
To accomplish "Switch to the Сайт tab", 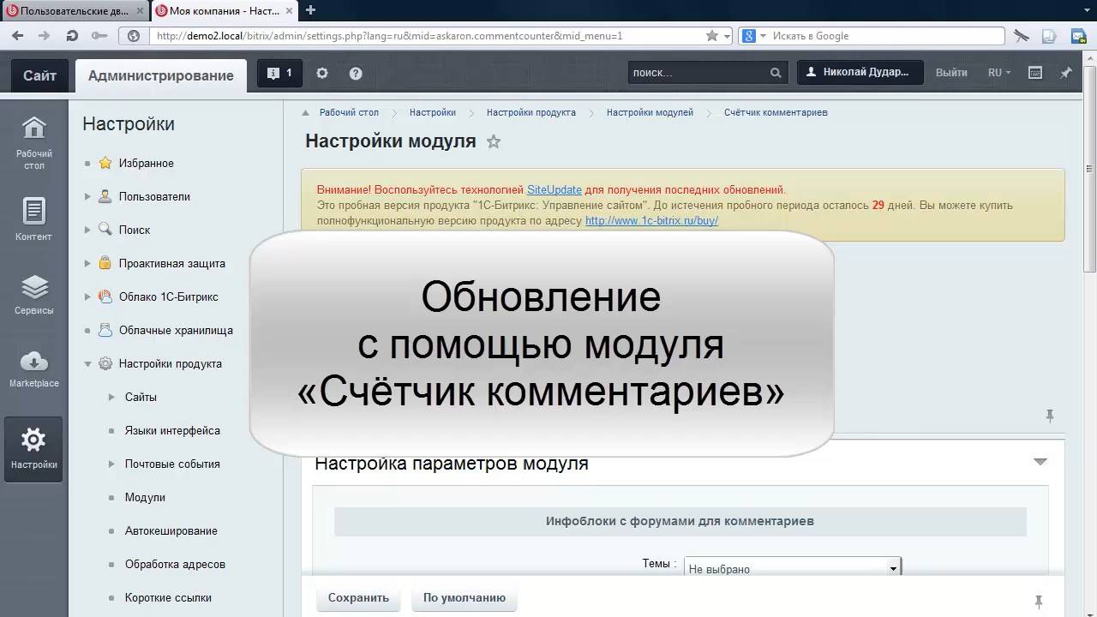I will pyautogui.click(x=39, y=75).
